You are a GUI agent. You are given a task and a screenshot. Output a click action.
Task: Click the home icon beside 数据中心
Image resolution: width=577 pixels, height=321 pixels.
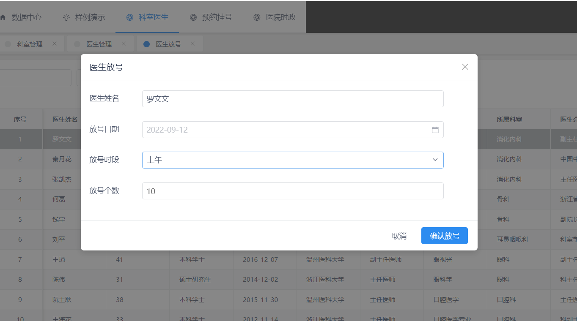[x=3, y=17]
